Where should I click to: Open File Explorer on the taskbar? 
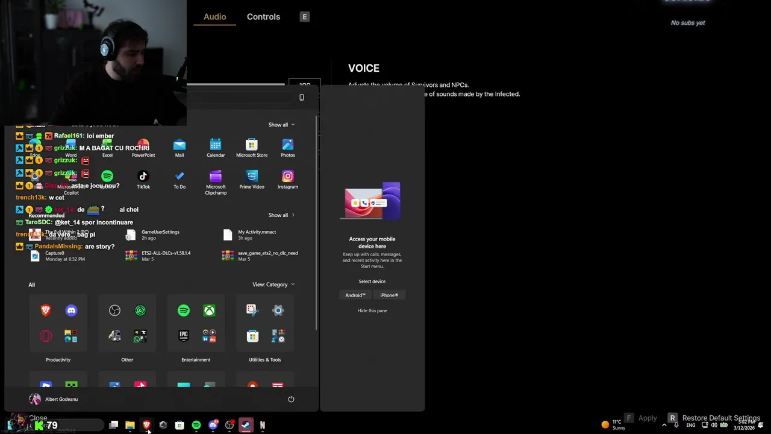point(130,426)
